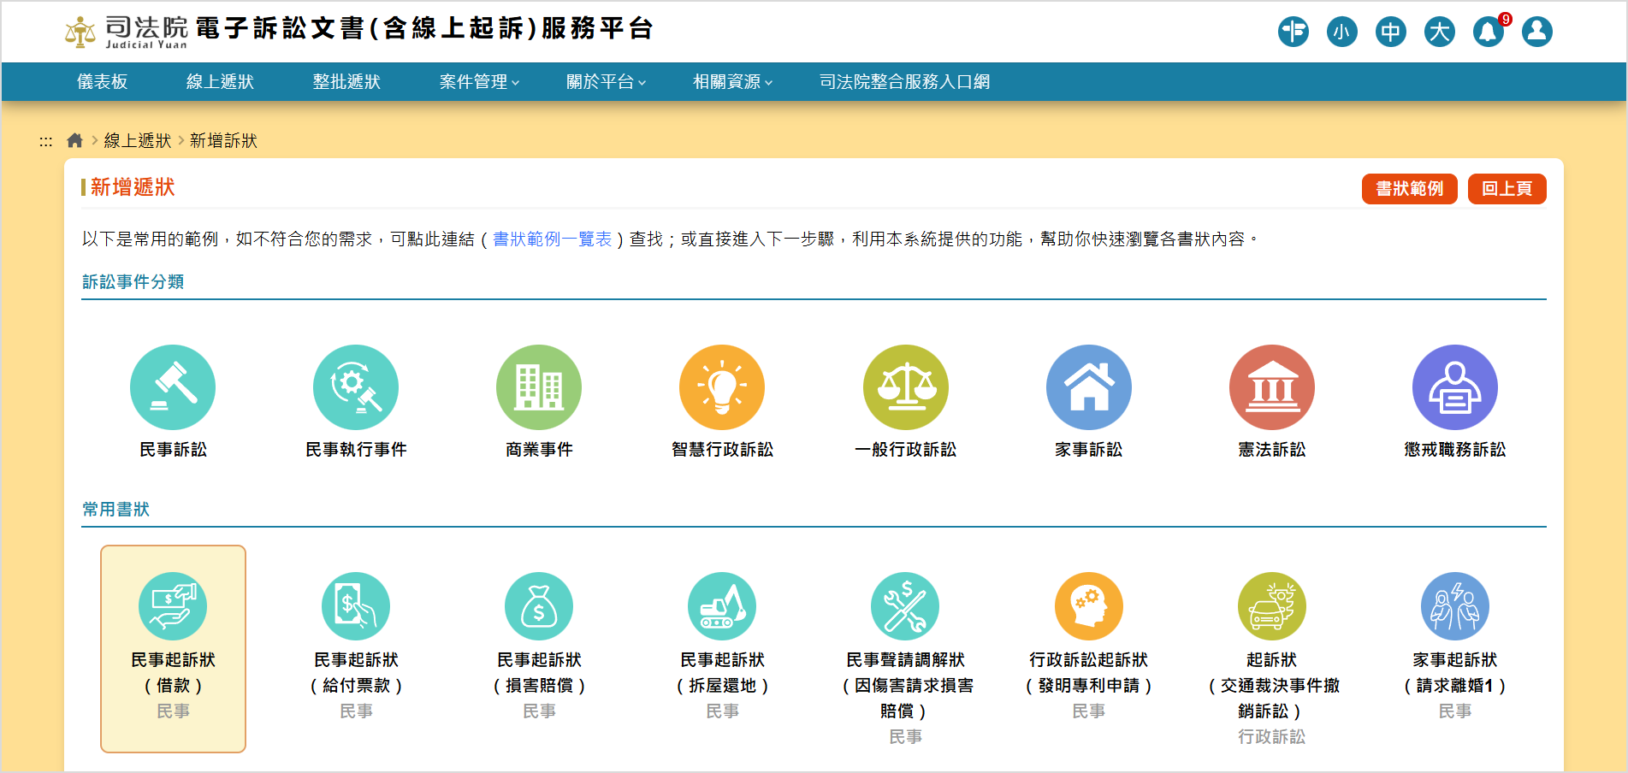
Task: Expand the 案件管理 dropdown menu
Action: 479,82
